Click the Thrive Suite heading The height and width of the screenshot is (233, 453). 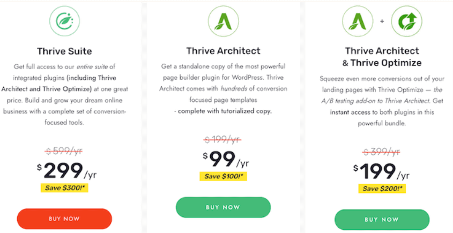coord(64,51)
